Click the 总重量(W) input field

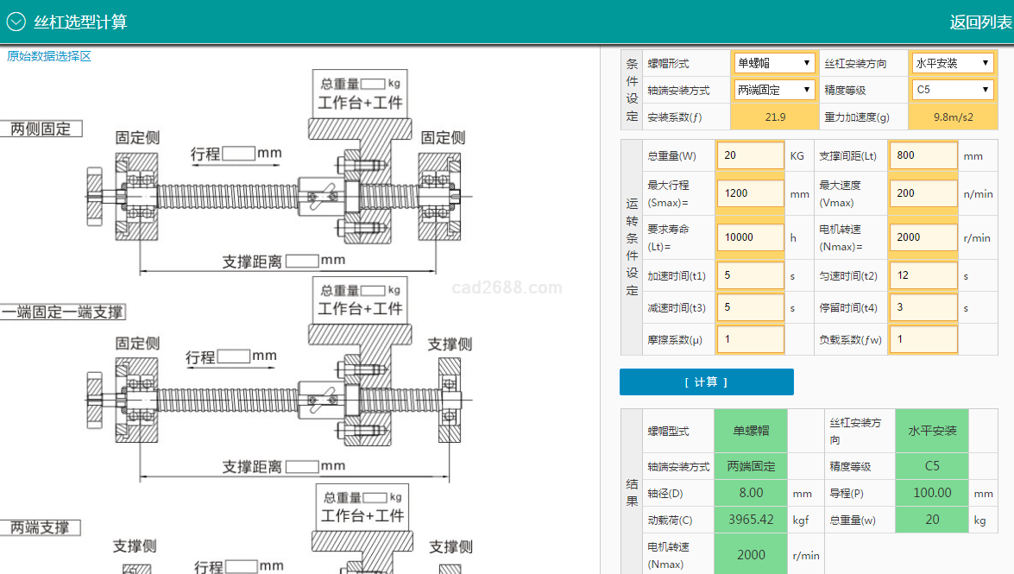pyautogui.click(x=750, y=156)
